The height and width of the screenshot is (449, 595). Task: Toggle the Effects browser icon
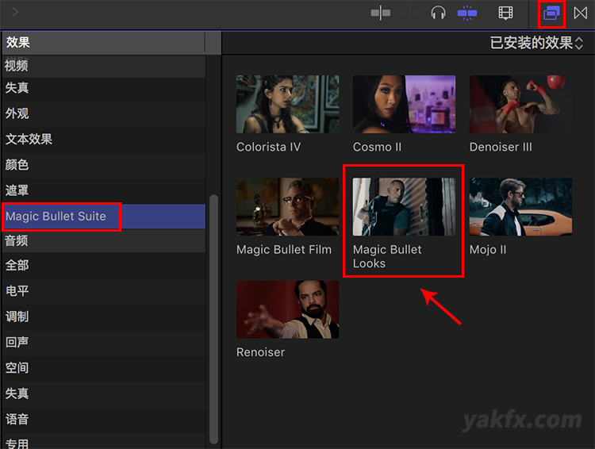551,13
